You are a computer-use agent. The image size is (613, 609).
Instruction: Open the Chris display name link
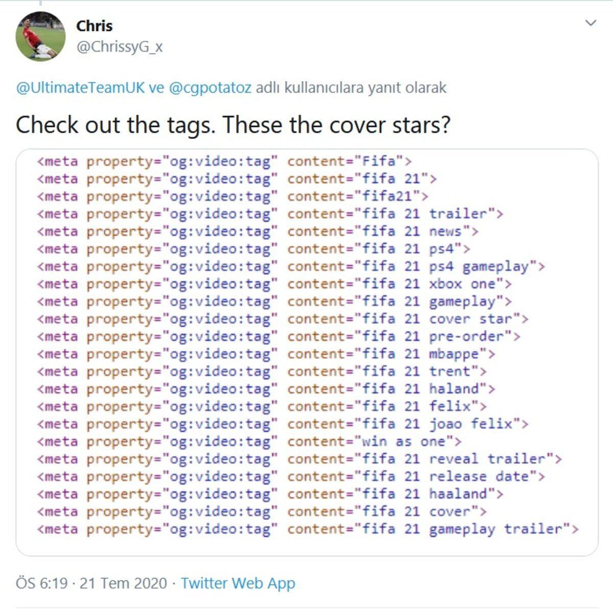pyautogui.click(x=94, y=26)
